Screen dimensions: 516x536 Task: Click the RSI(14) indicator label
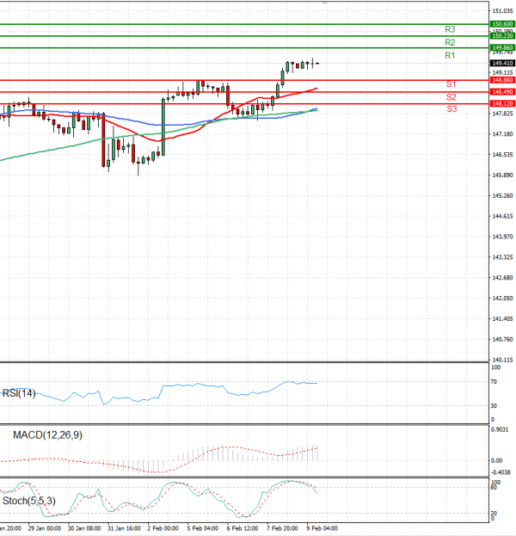[x=19, y=393]
